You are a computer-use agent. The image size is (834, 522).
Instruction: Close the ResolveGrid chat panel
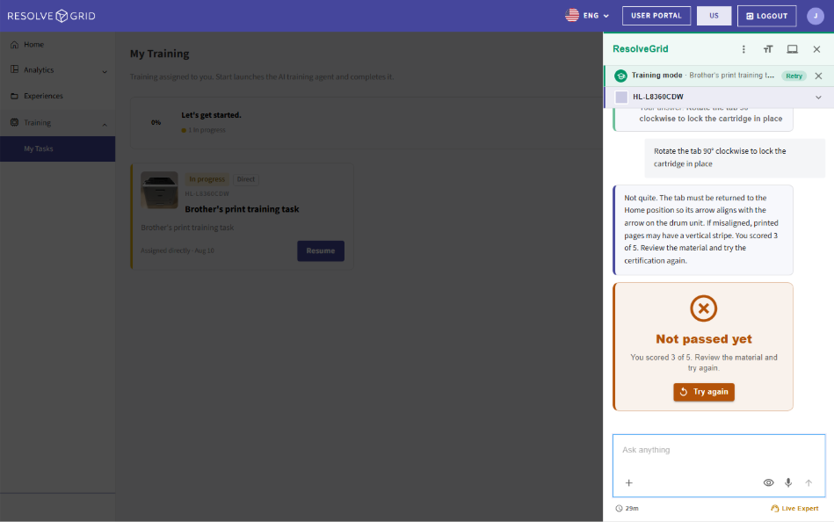click(x=816, y=49)
